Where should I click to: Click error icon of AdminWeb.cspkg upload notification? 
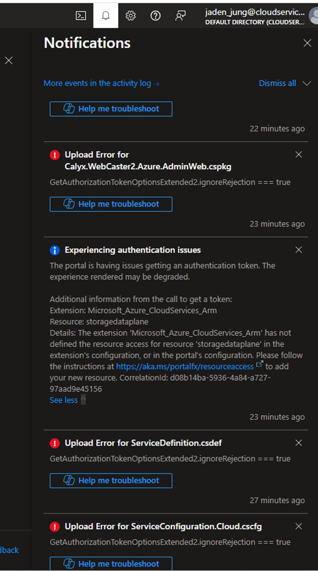click(x=55, y=155)
